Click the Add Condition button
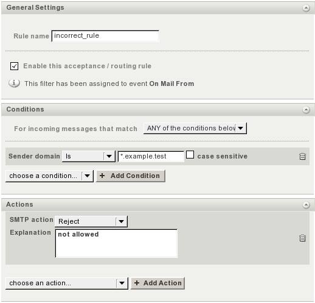 pos(131,176)
